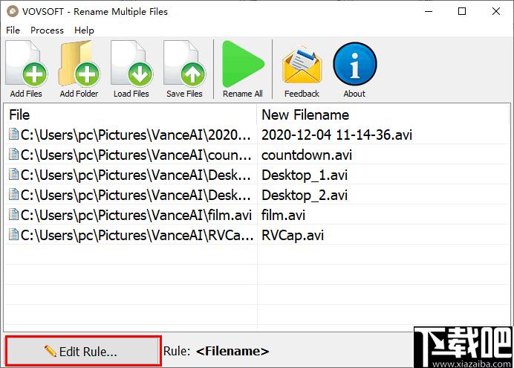Open the Process menu
The width and height of the screenshot is (514, 368).
47,30
